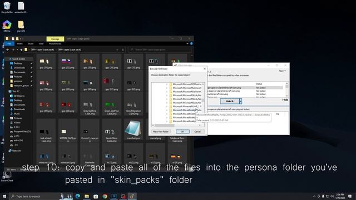Close the Browse For Folder dialog
The width and height of the screenshot is (356, 200).
(x=205, y=68)
